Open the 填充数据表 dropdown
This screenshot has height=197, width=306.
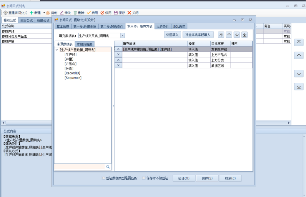tap(123, 36)
